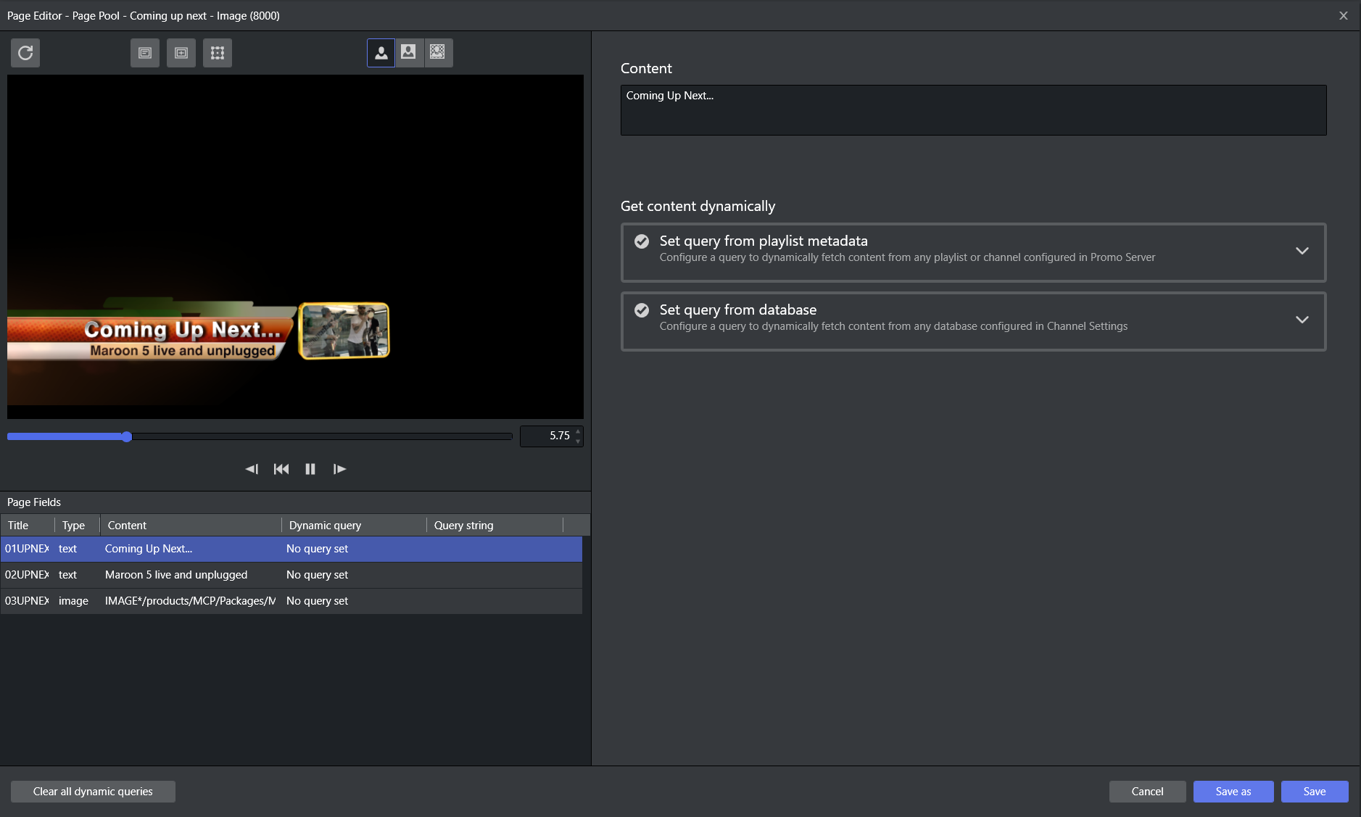Viewport: 1361px width, 817px height.
Task: Select the checkerboard transparency preview mode
Action: coord(438,53)
